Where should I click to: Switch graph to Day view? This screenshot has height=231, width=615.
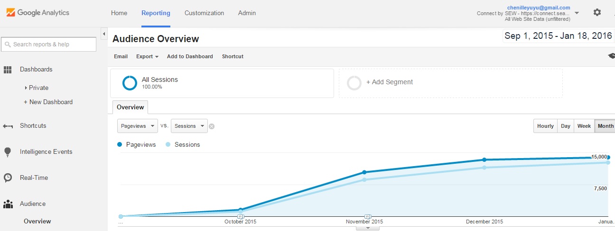(x=566, y=126)
